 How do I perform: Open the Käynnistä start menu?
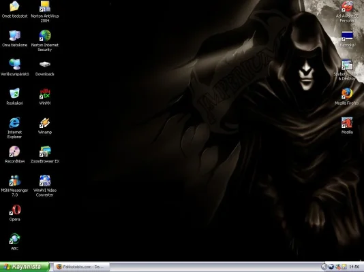(25, 267)
